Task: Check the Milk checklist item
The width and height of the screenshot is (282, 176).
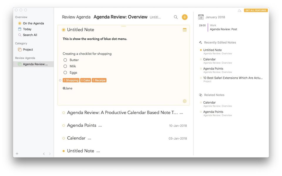Action: coord(65,66)
